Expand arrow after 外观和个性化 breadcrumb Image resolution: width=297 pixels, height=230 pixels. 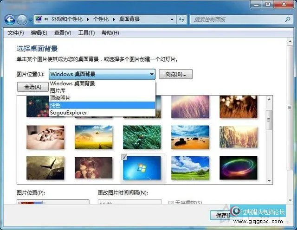(88, 19)
